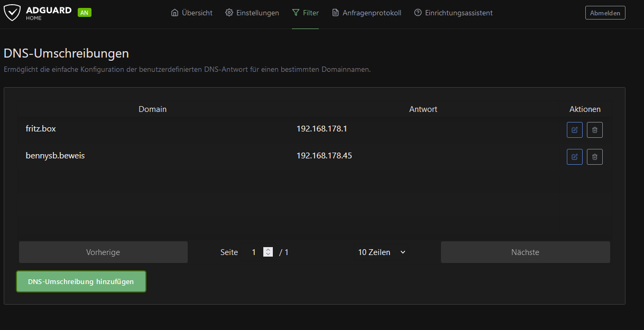Open the Einstellungen menu
The image size is (644, 330).
click(252, 13)
